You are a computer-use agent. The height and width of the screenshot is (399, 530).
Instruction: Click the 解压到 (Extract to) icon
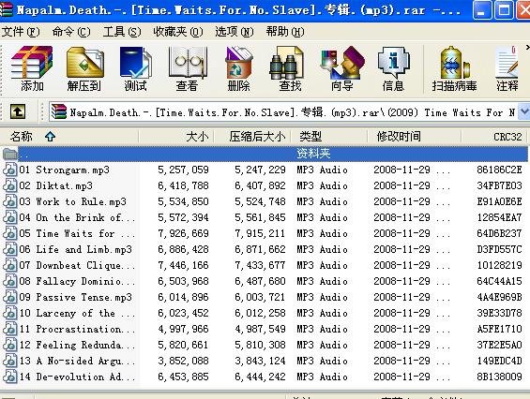tap(84, 69)
